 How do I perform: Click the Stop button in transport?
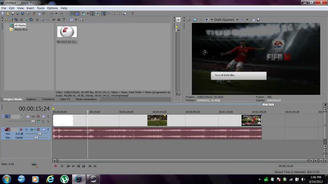pos(83,166)
